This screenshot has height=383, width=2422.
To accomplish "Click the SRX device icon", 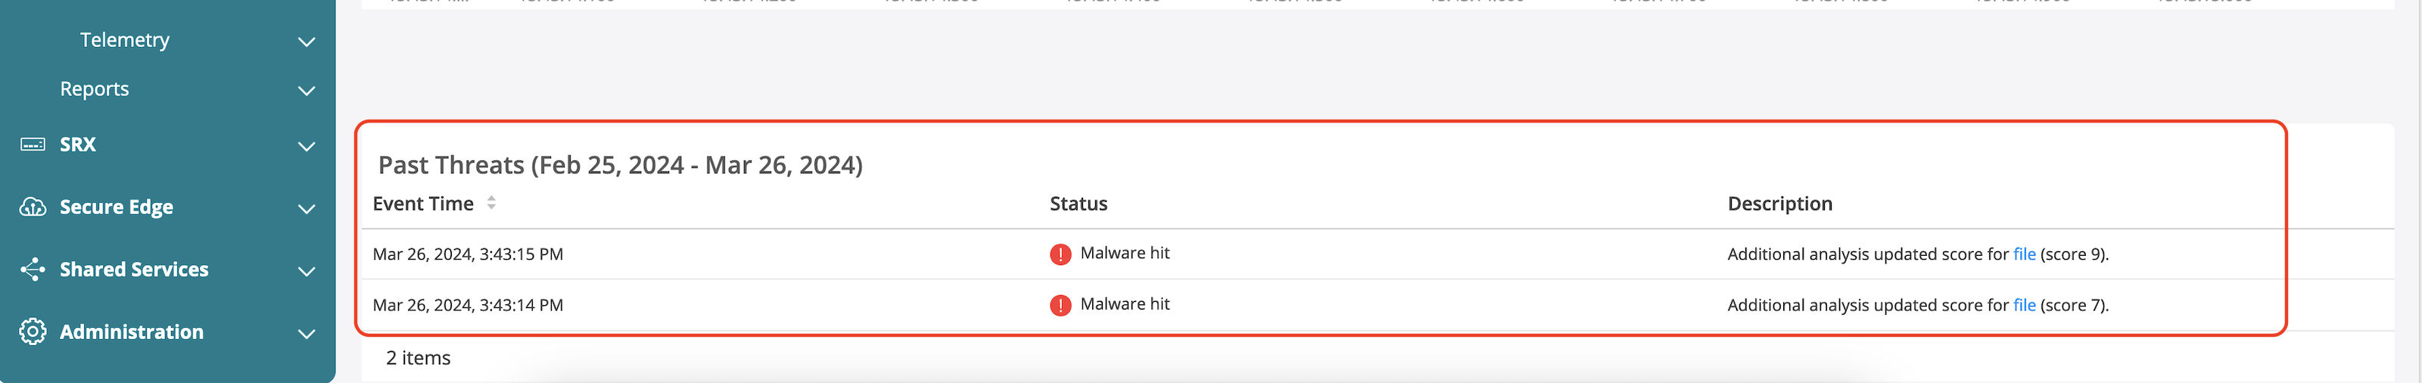I will (33, 145).
